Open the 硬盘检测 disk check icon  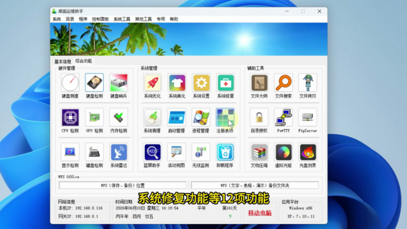point(94,83)
